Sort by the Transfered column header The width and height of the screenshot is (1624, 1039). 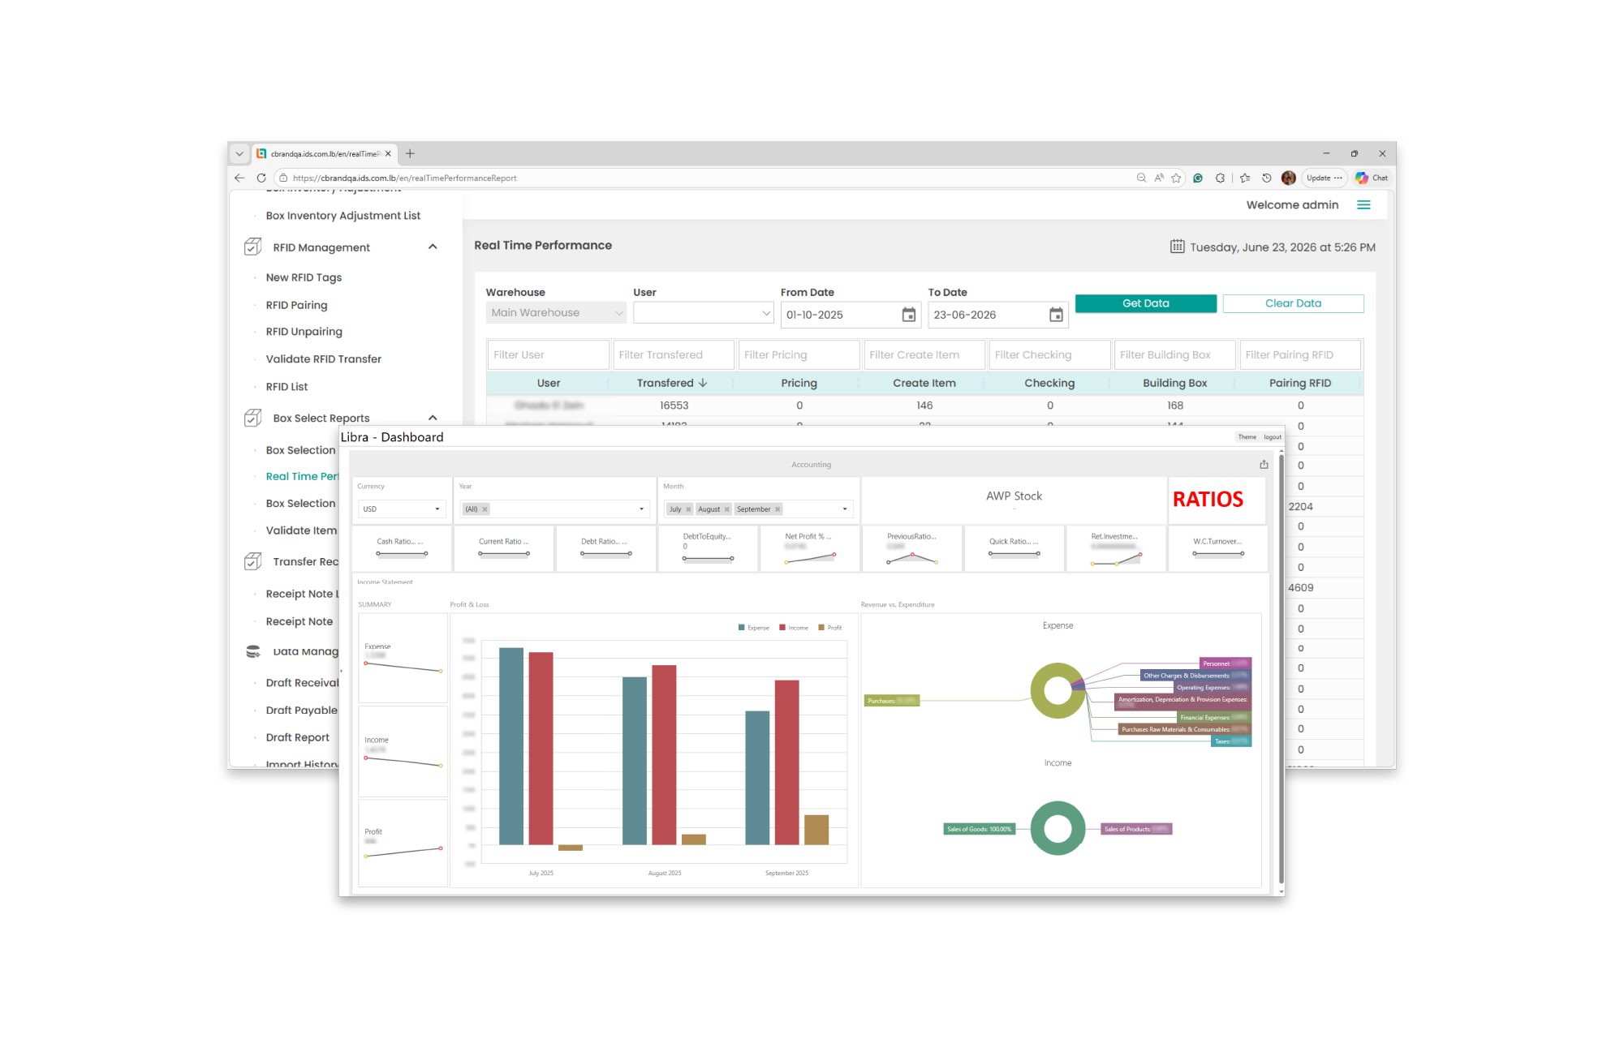[x=672, y=383]
